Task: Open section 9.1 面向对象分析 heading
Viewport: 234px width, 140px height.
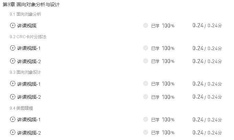Action: (26, 14)
